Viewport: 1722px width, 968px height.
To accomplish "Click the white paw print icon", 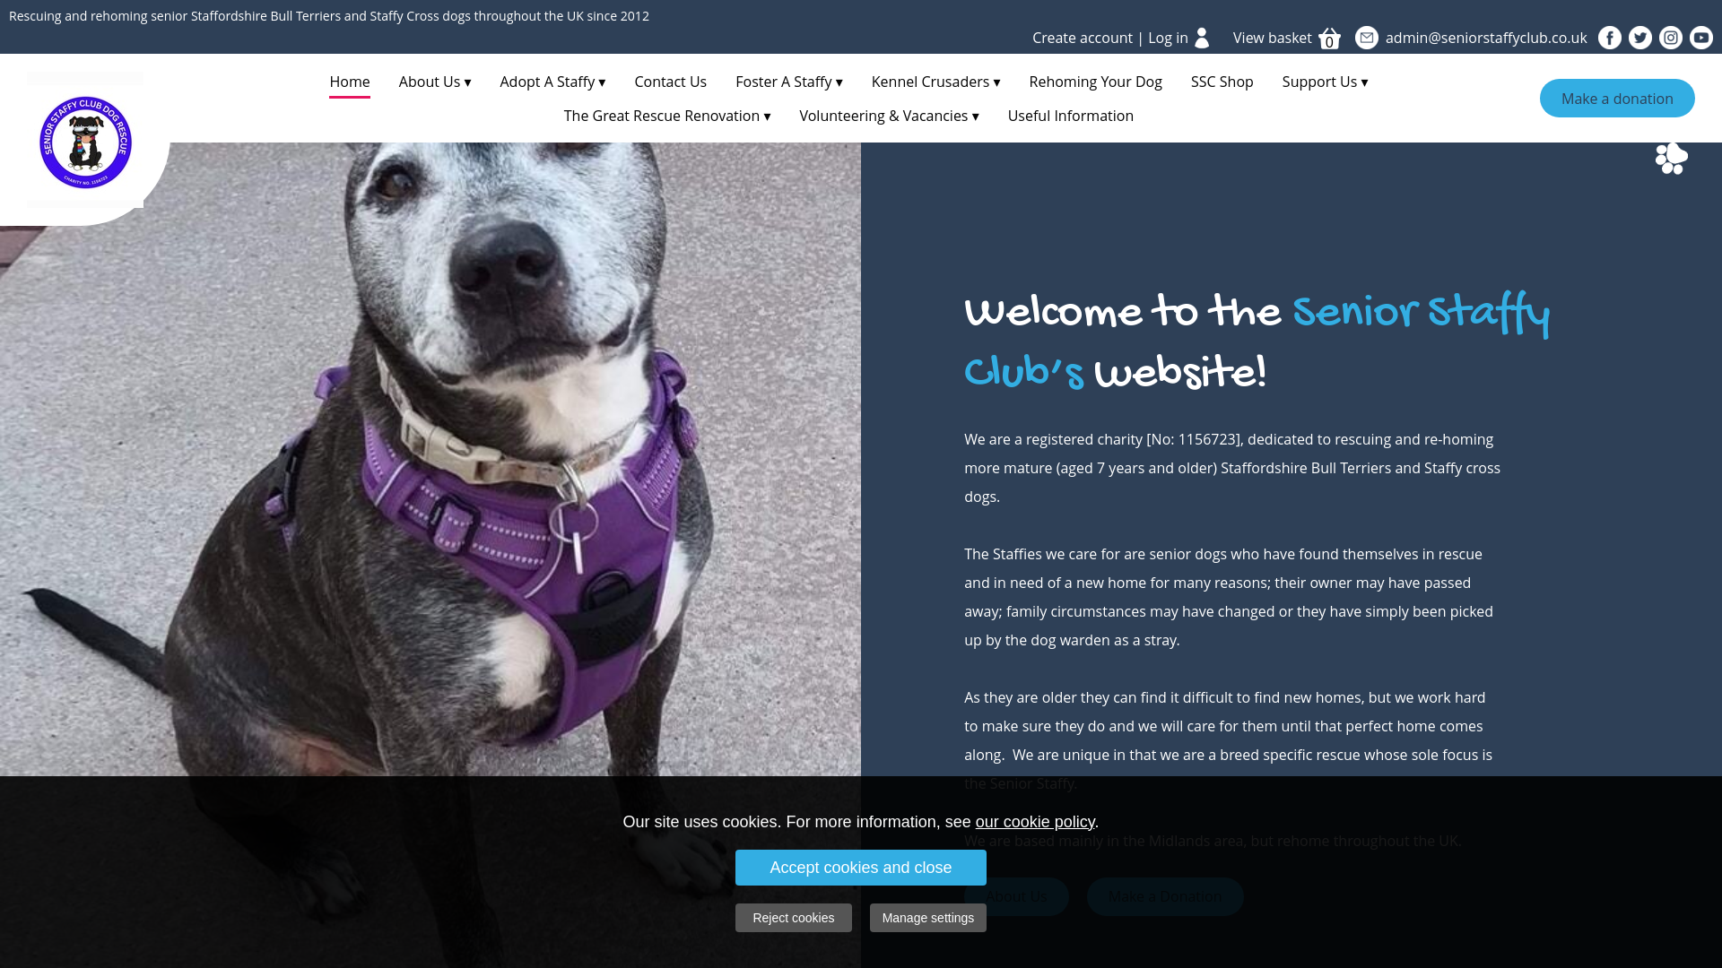I will 1672,158.
